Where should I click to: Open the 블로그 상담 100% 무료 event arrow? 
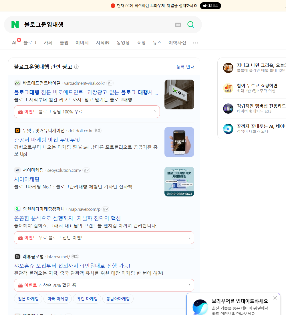click(155, 112)
